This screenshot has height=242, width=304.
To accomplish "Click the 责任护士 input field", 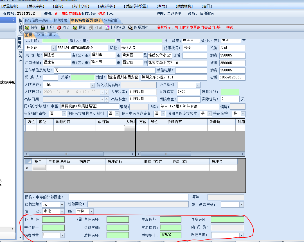I will [53, 228].
